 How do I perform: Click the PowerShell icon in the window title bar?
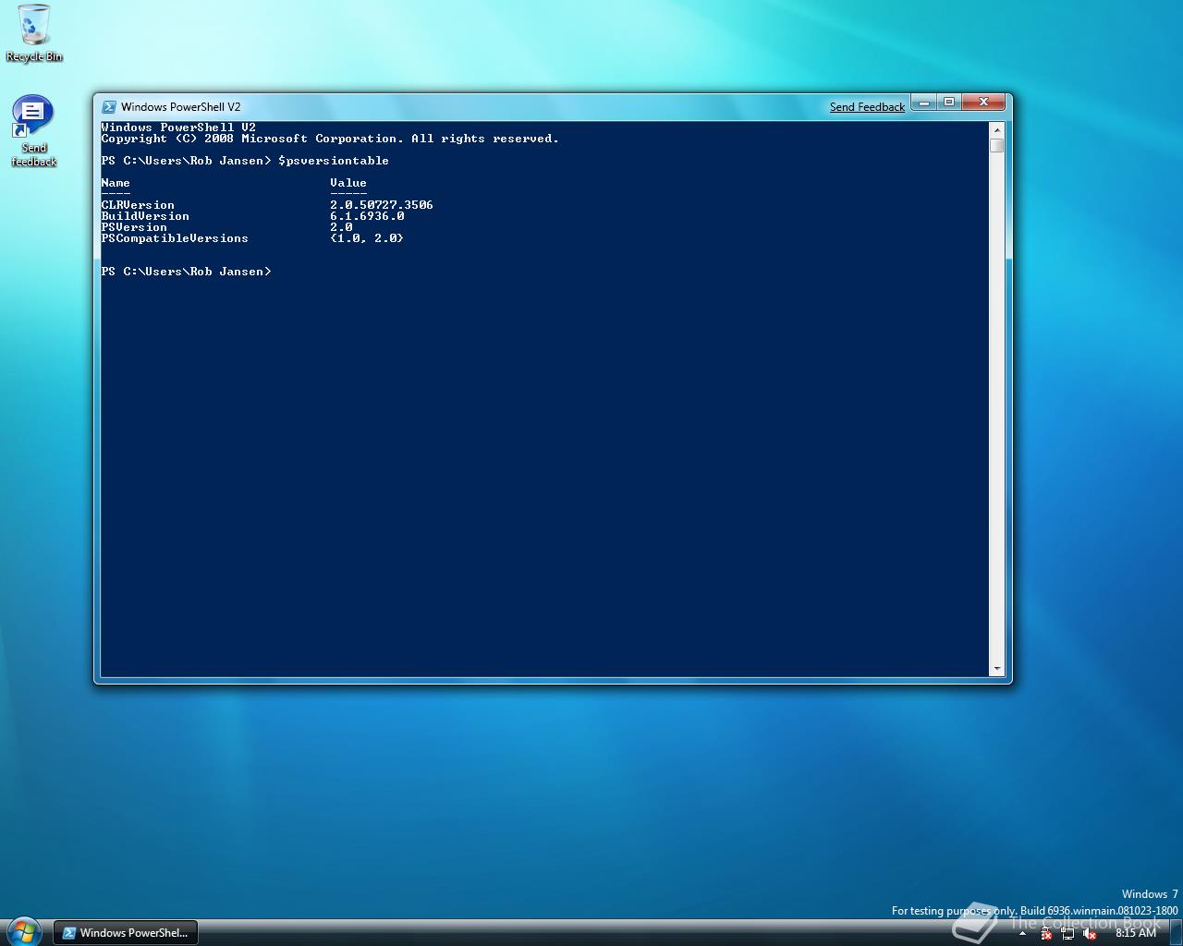(x=109, y=107)
